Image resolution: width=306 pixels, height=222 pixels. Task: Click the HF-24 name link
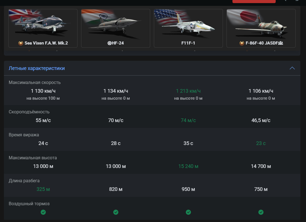click(118, 43)
